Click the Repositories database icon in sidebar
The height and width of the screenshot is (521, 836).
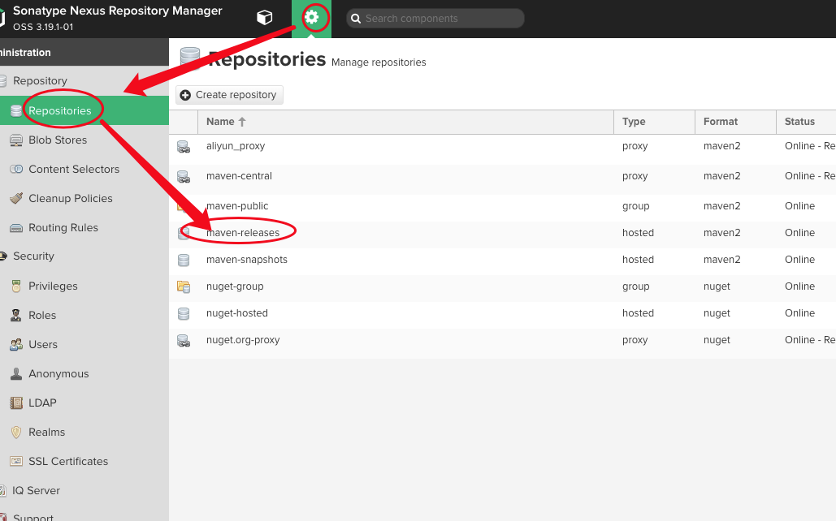click(16, 111)
